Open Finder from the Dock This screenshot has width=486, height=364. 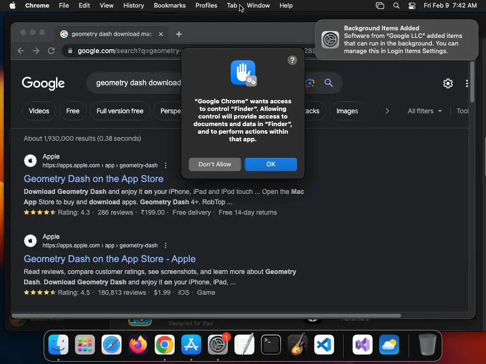(58, 345)
